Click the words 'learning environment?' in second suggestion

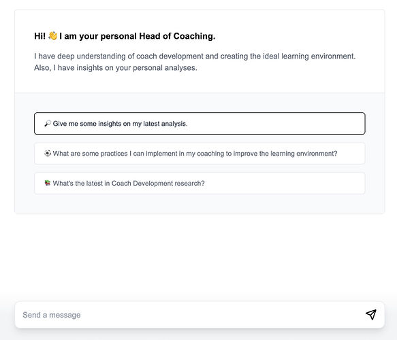(x=304, y=154)
